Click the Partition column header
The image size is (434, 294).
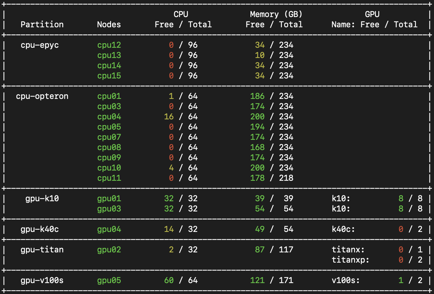click(x=42, y=24)
